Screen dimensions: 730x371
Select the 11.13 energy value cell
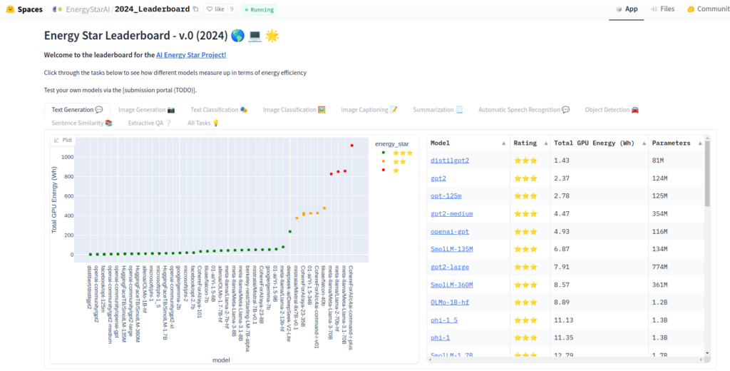599,320
